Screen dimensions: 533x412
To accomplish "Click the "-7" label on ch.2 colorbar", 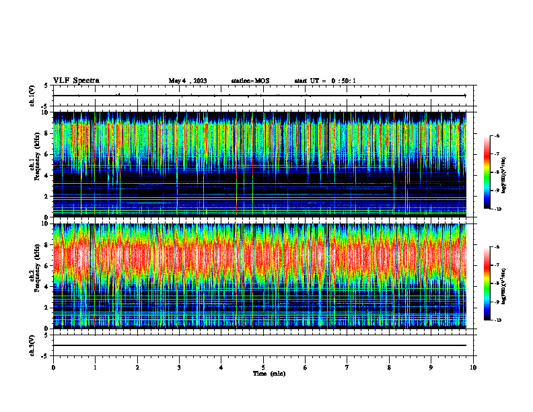I will click(x=497, y=265).
